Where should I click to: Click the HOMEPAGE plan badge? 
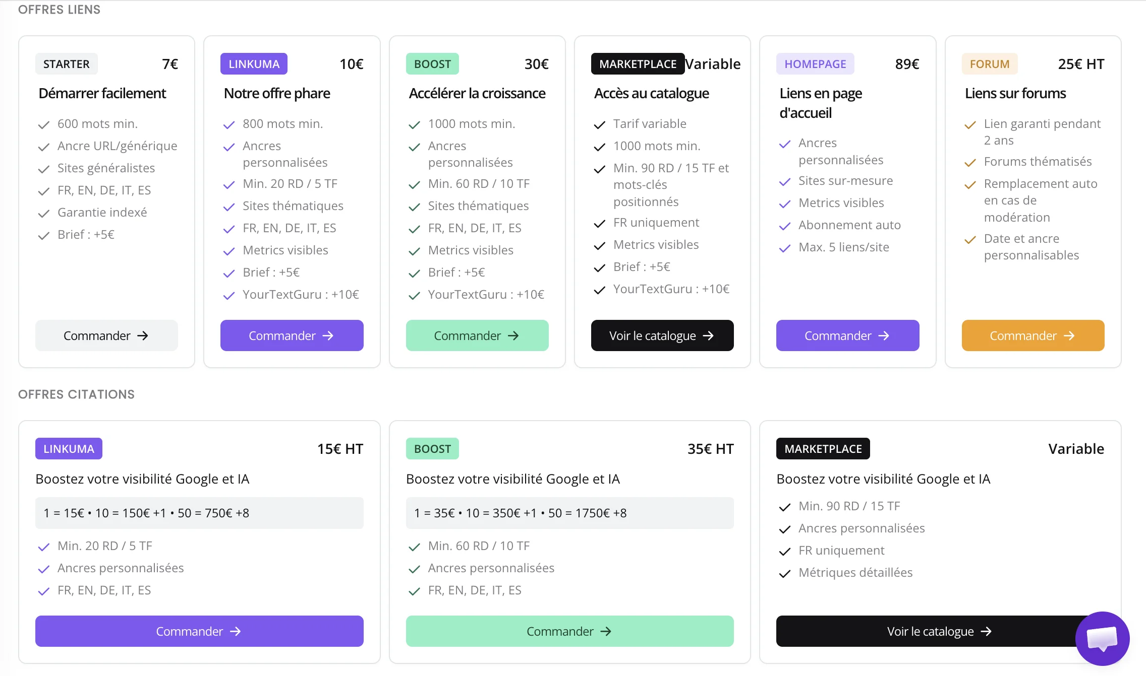click(x=815, y=64)
